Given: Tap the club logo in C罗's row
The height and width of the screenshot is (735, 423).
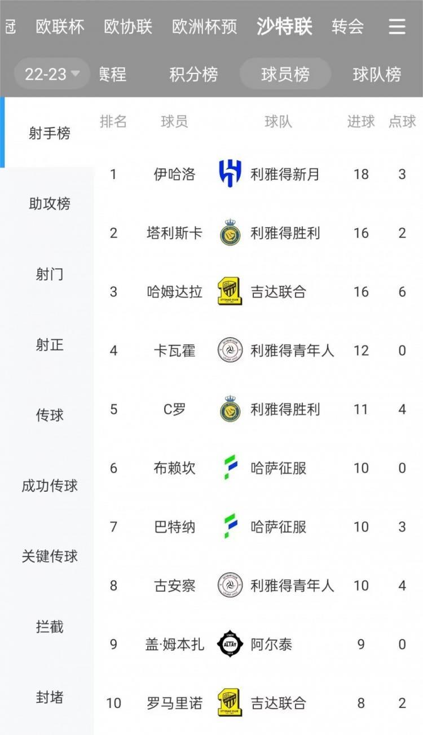Looking at the screenshot, I should pos(230,409).
